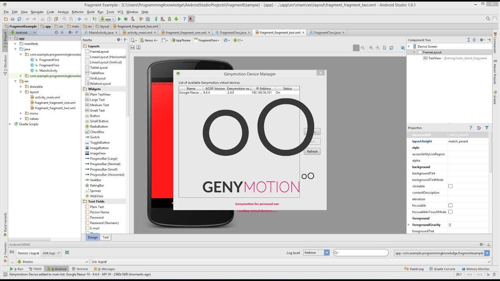Zoom in on design preview
The width and height of the screenshot is (500, 281).
click(x=371, y=48)
